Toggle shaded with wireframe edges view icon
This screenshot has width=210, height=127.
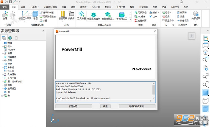click(205, 109)
